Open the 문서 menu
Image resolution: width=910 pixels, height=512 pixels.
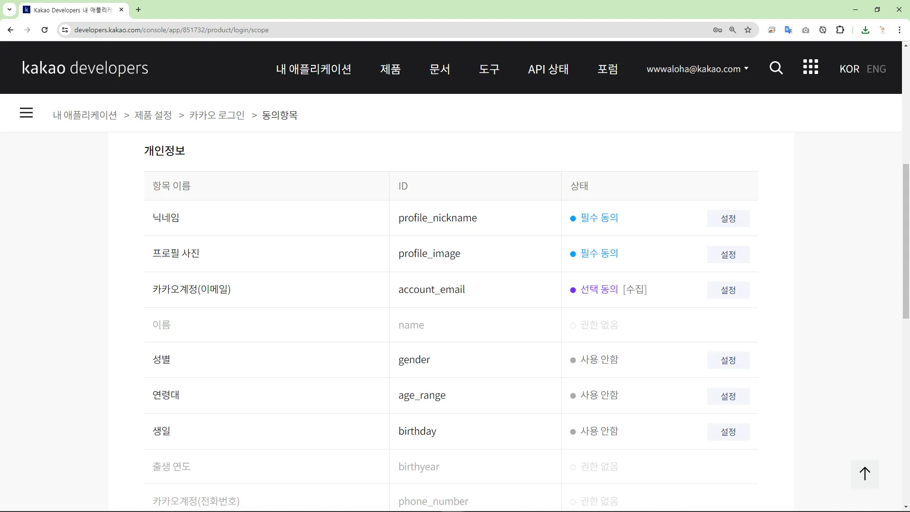(x=439, y=69)
